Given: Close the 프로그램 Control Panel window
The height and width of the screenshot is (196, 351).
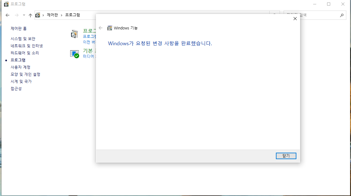Looking at the screenshot, I should coord(343,4).
